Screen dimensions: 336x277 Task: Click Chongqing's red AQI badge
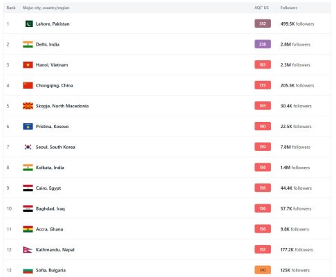click(x=263, y=85)
